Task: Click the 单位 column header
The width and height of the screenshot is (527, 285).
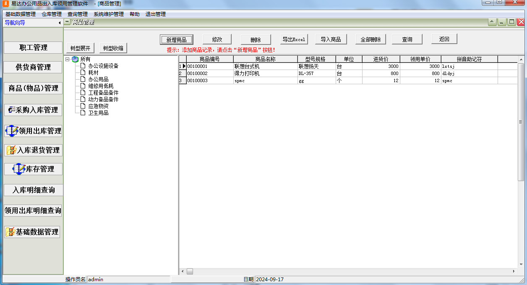Action: click(x=349, y=59)
